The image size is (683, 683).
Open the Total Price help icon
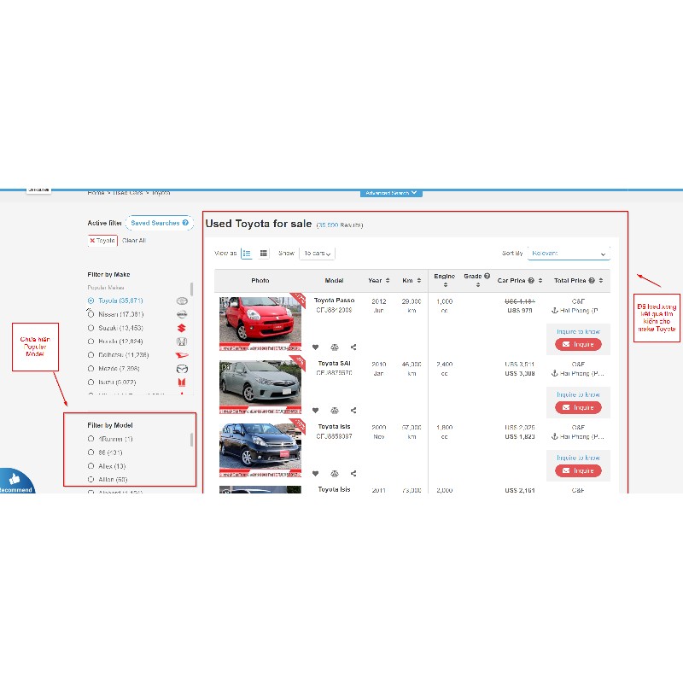tap(592, 281)
